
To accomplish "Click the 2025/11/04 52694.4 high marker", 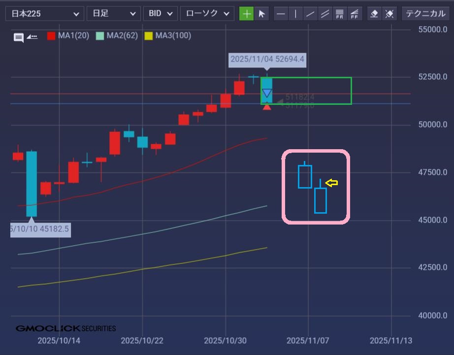I will tap(267, 60).
